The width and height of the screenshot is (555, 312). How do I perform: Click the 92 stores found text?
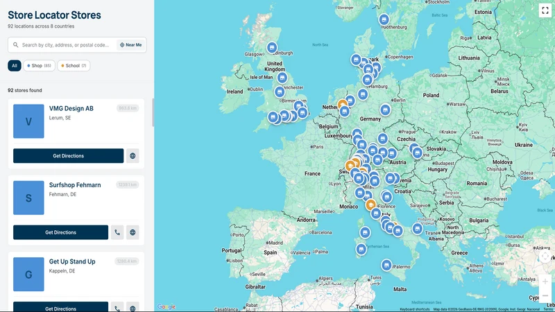pos(25,90)
